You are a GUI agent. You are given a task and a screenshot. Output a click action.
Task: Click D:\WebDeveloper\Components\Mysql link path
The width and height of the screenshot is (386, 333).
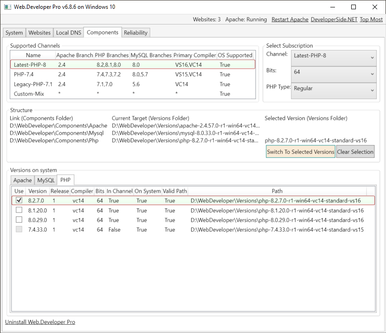pyautogui.click(x=57, y=133)
